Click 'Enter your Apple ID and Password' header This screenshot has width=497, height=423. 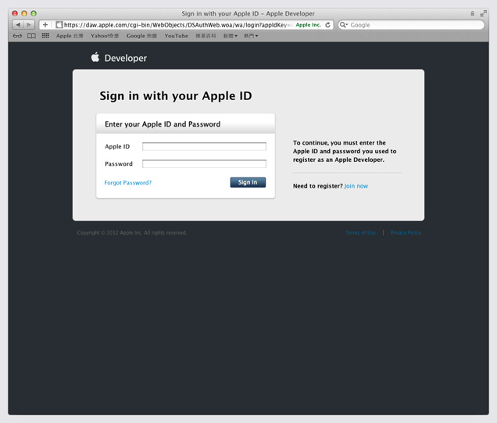(163, 124)
